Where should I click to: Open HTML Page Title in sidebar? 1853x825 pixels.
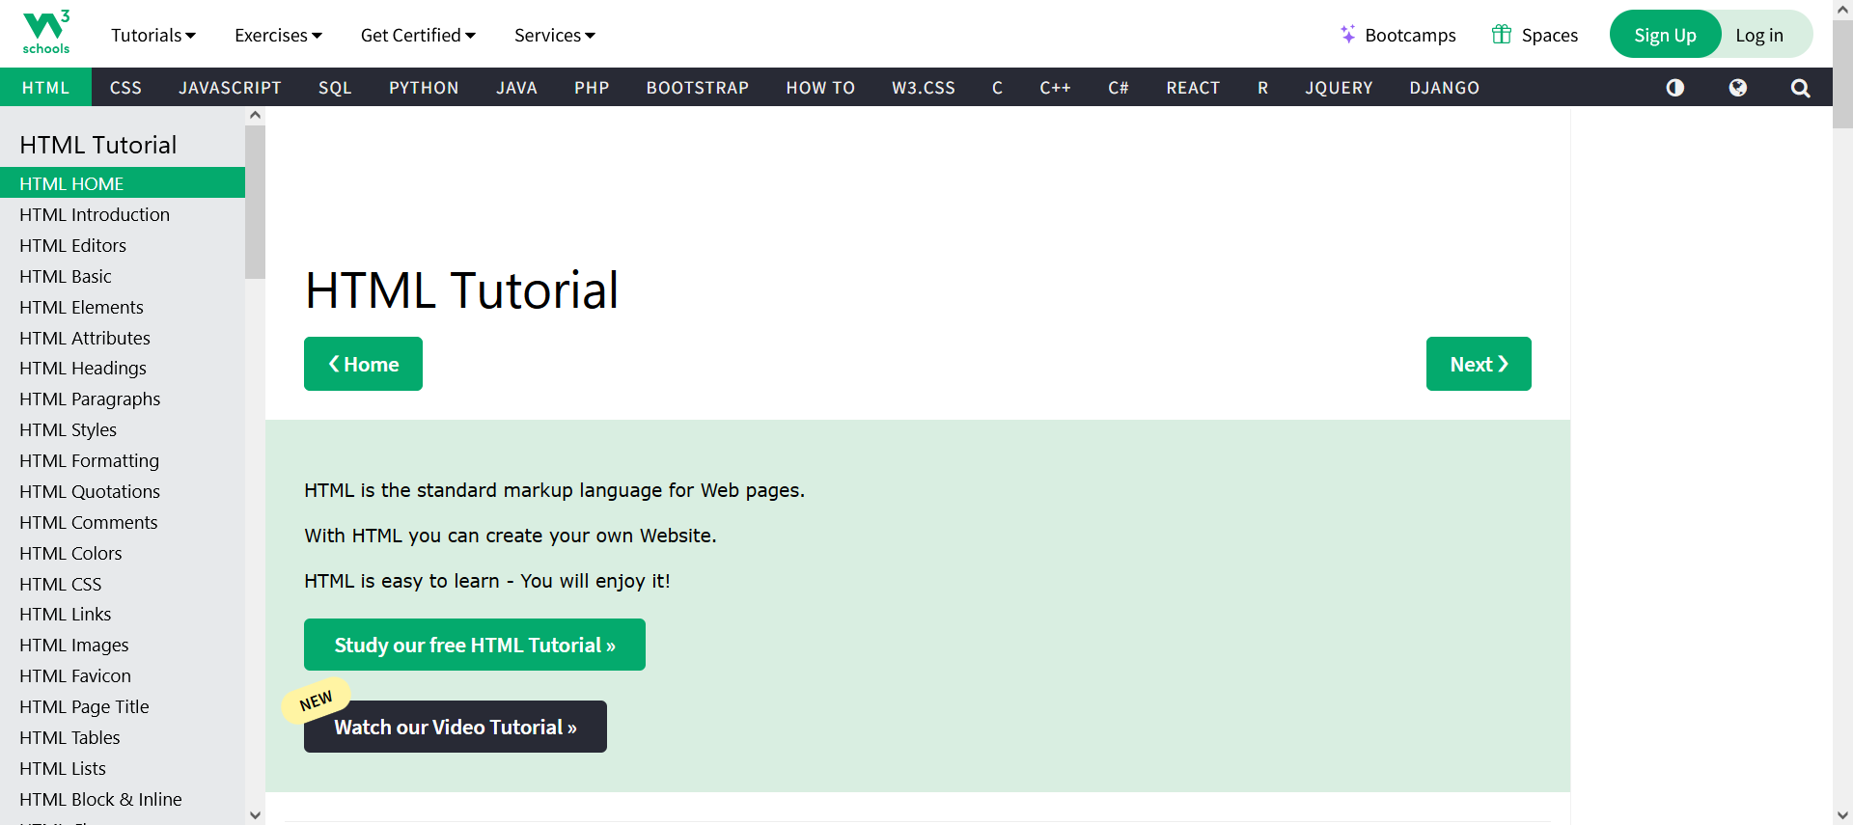pyautogui.click(x=123, y=706)
